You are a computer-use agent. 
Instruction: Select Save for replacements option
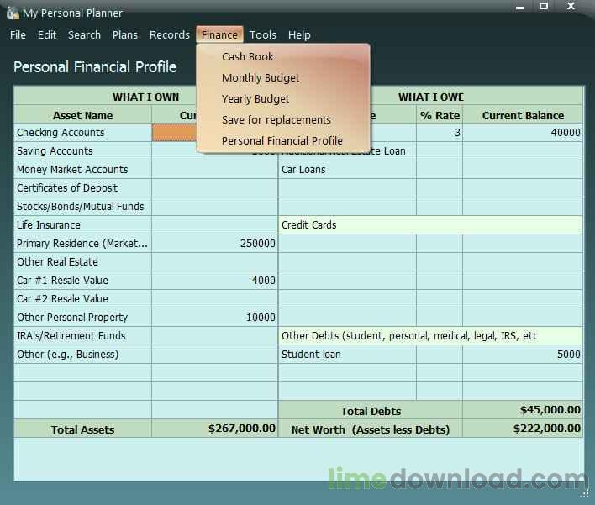(x=276, y=120)
